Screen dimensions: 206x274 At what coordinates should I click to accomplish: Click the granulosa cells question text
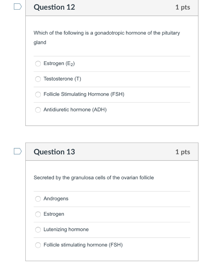[94, 178]
